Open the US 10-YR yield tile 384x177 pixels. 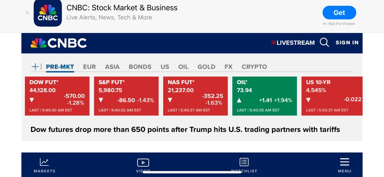(332, 96)
